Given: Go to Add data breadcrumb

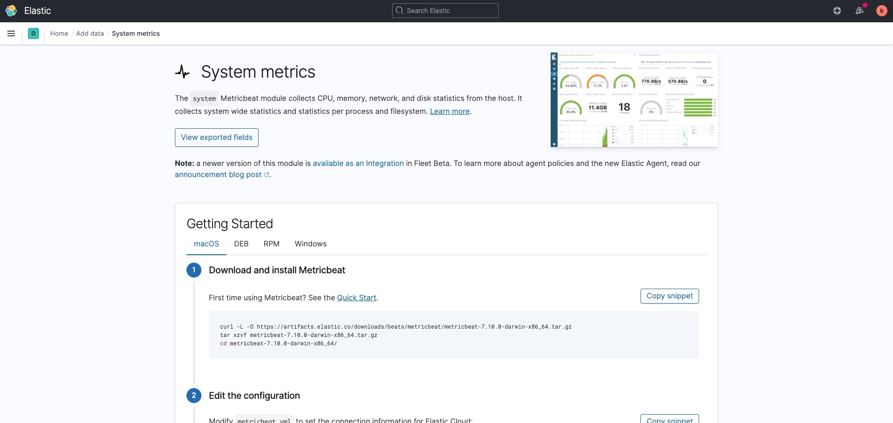Looking at the screenshot, I should pyautogui.click(x=90, y=33).
